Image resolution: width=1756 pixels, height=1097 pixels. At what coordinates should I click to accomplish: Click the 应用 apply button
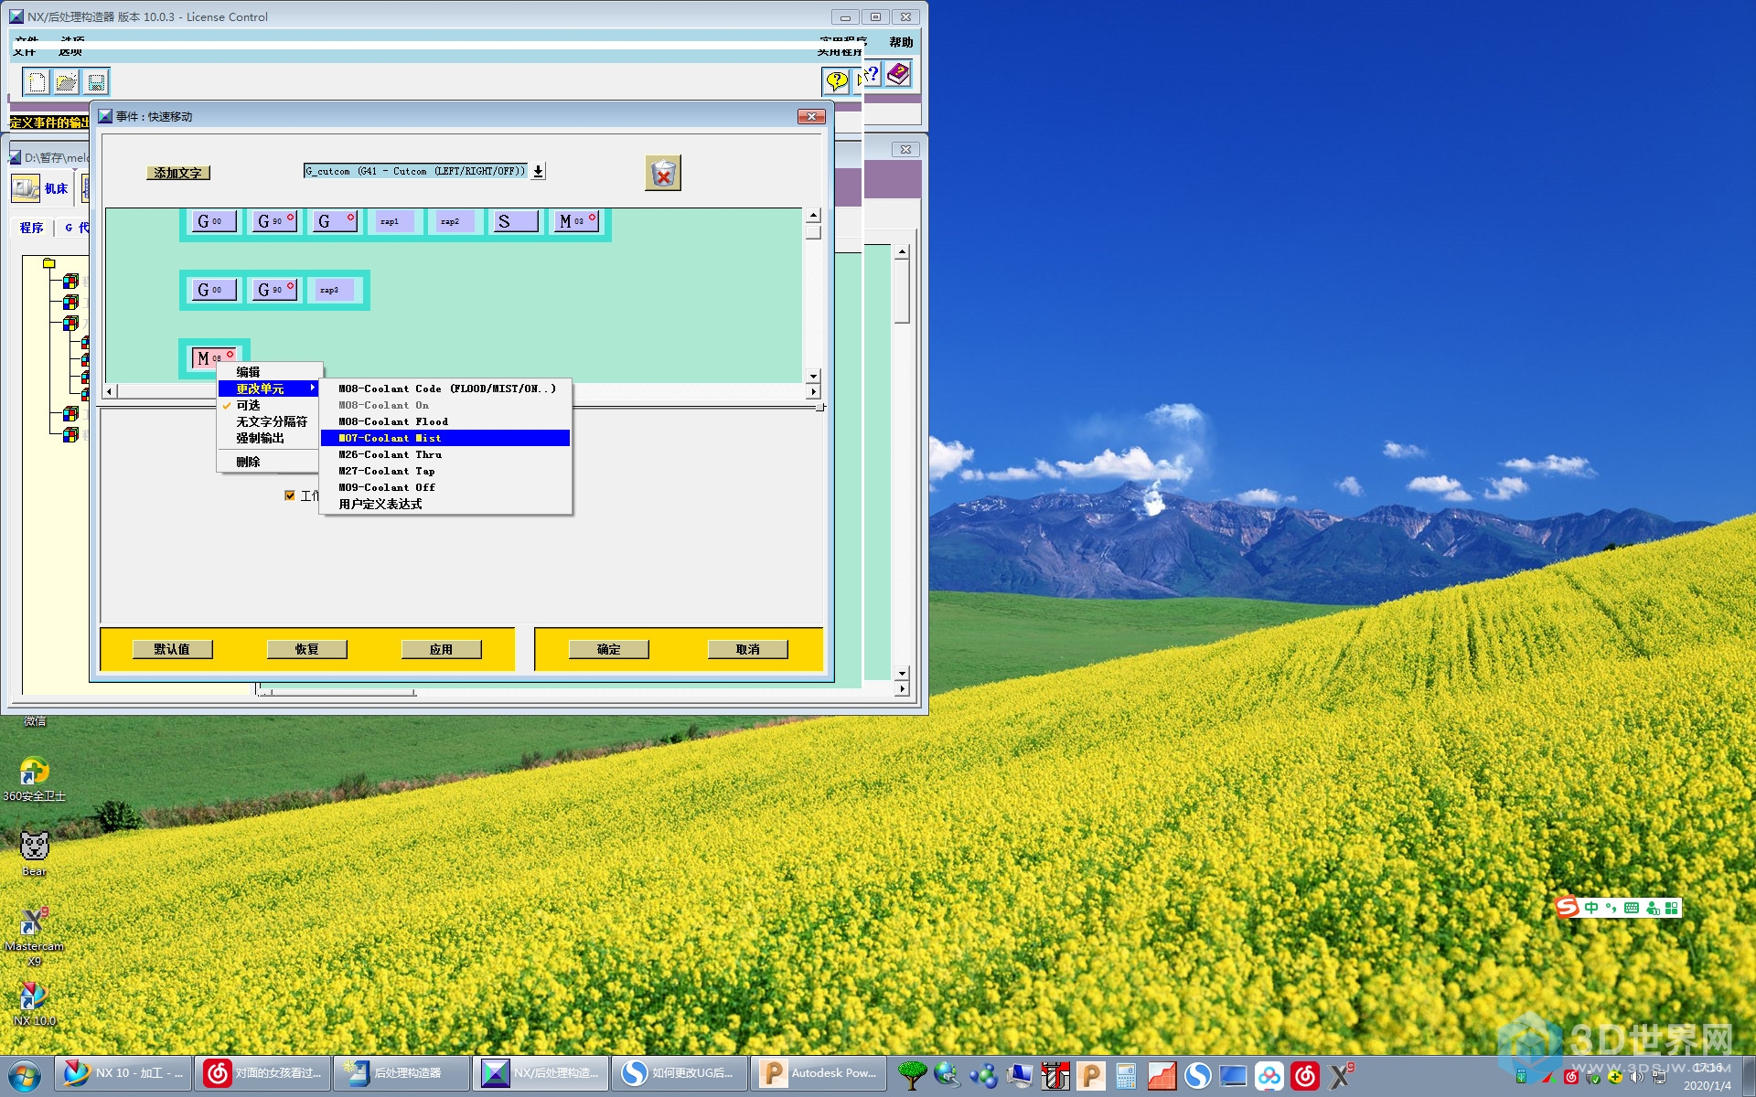[x=441, y=649]
